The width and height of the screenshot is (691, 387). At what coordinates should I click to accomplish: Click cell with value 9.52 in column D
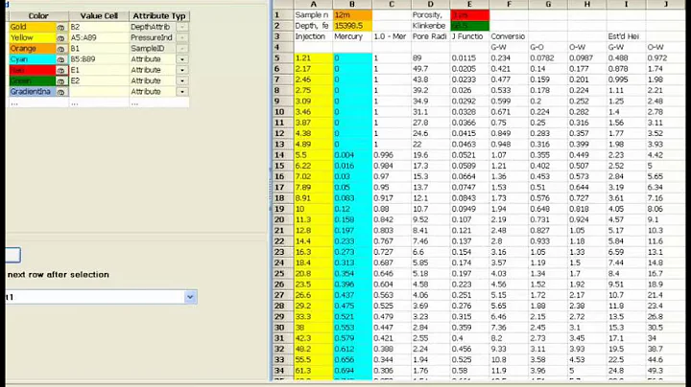[431, 220]
